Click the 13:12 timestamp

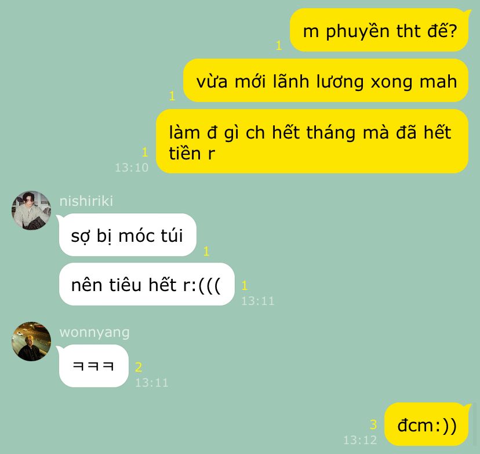coord(360,440)
